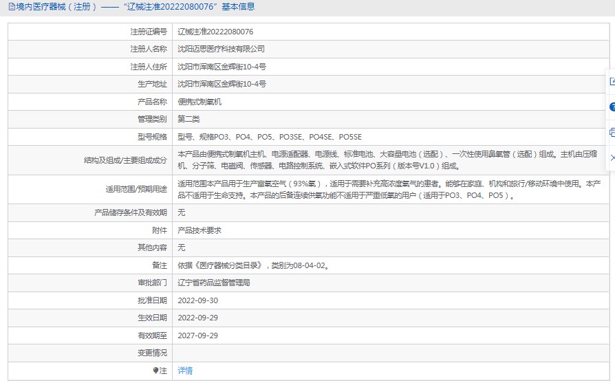The image size is (615, 385).
Task: Click the 产品名称 row label
Action: (152, 102)
